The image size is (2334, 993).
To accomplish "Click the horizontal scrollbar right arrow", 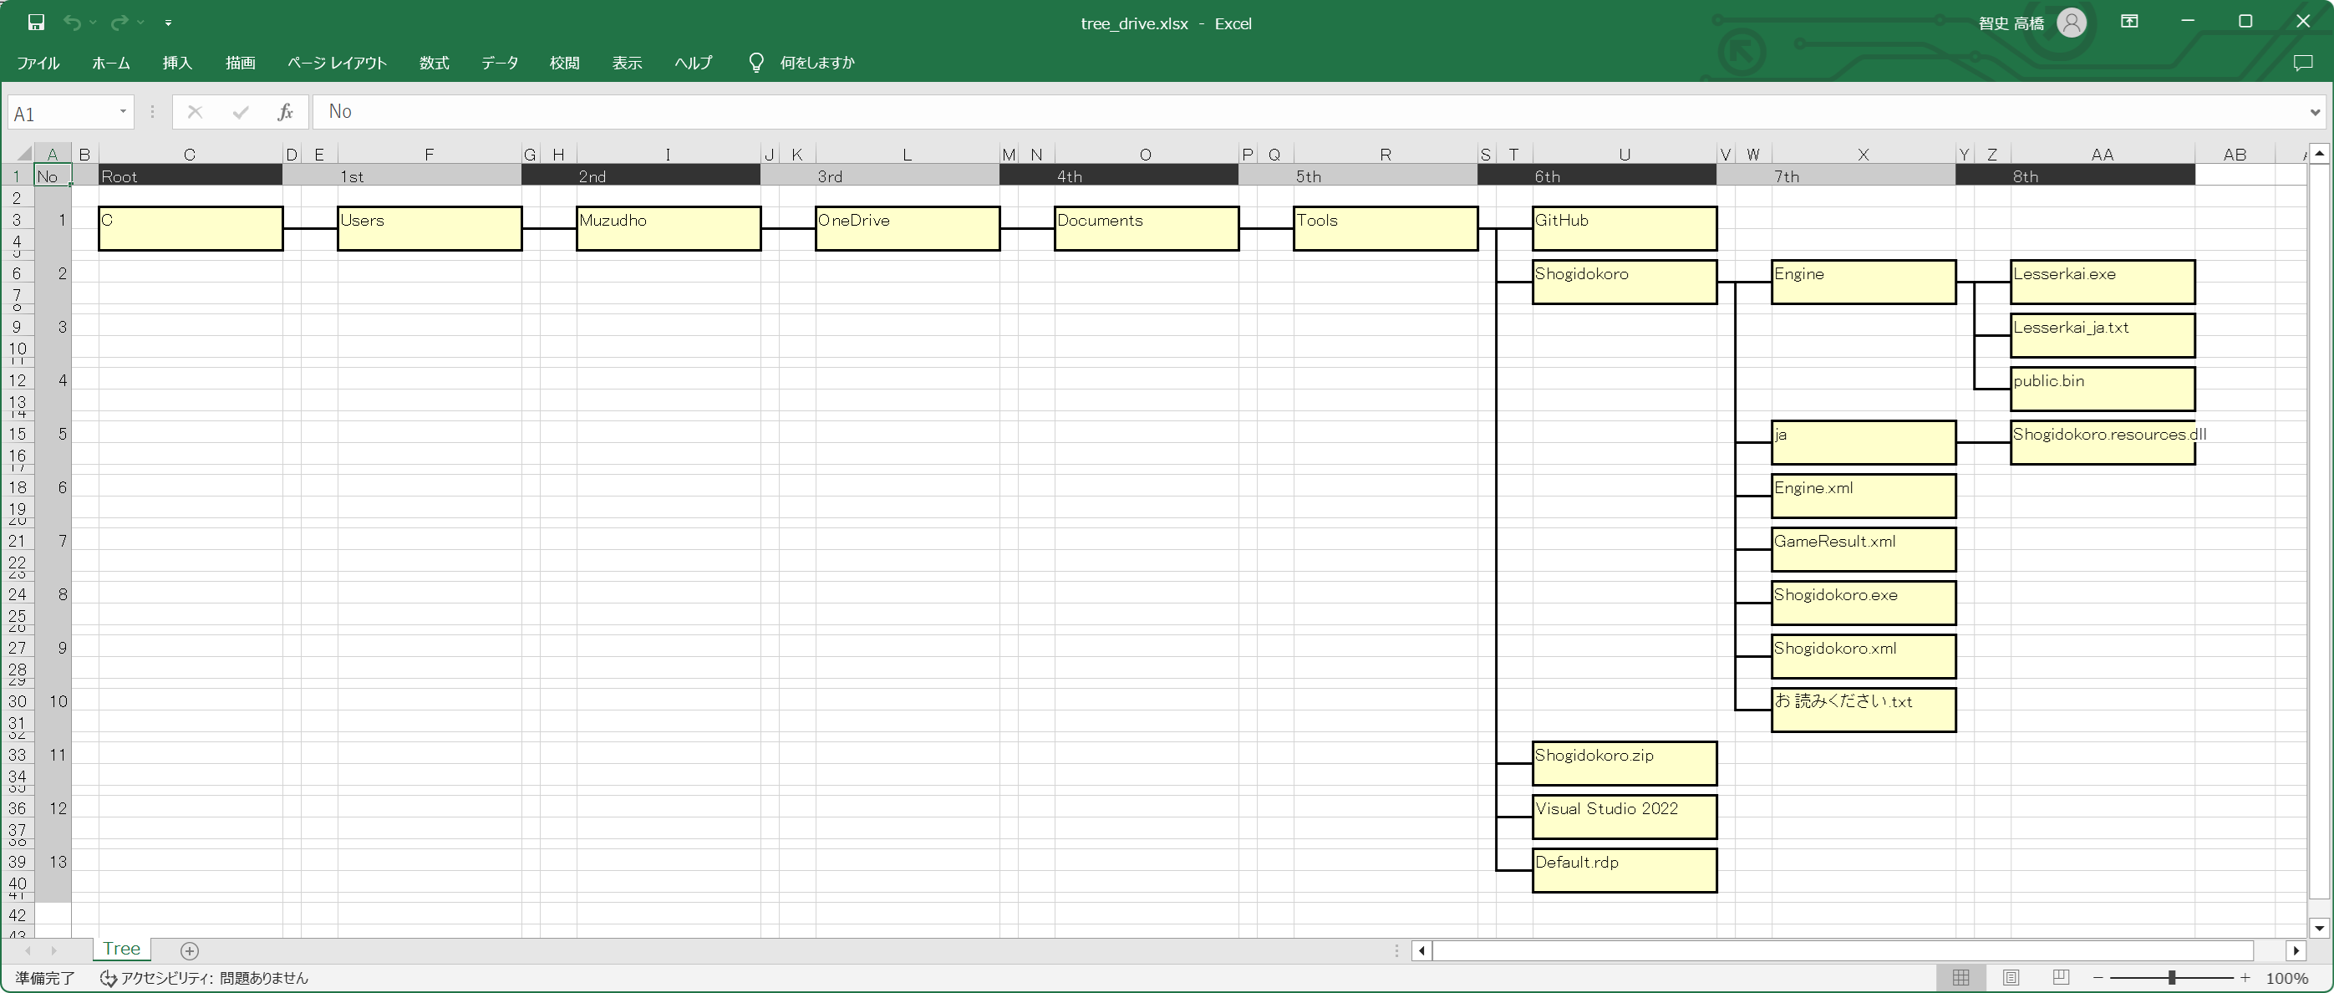I will 2295,950.
